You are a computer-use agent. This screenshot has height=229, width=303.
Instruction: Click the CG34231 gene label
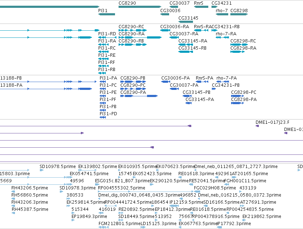tap(221, 3)
